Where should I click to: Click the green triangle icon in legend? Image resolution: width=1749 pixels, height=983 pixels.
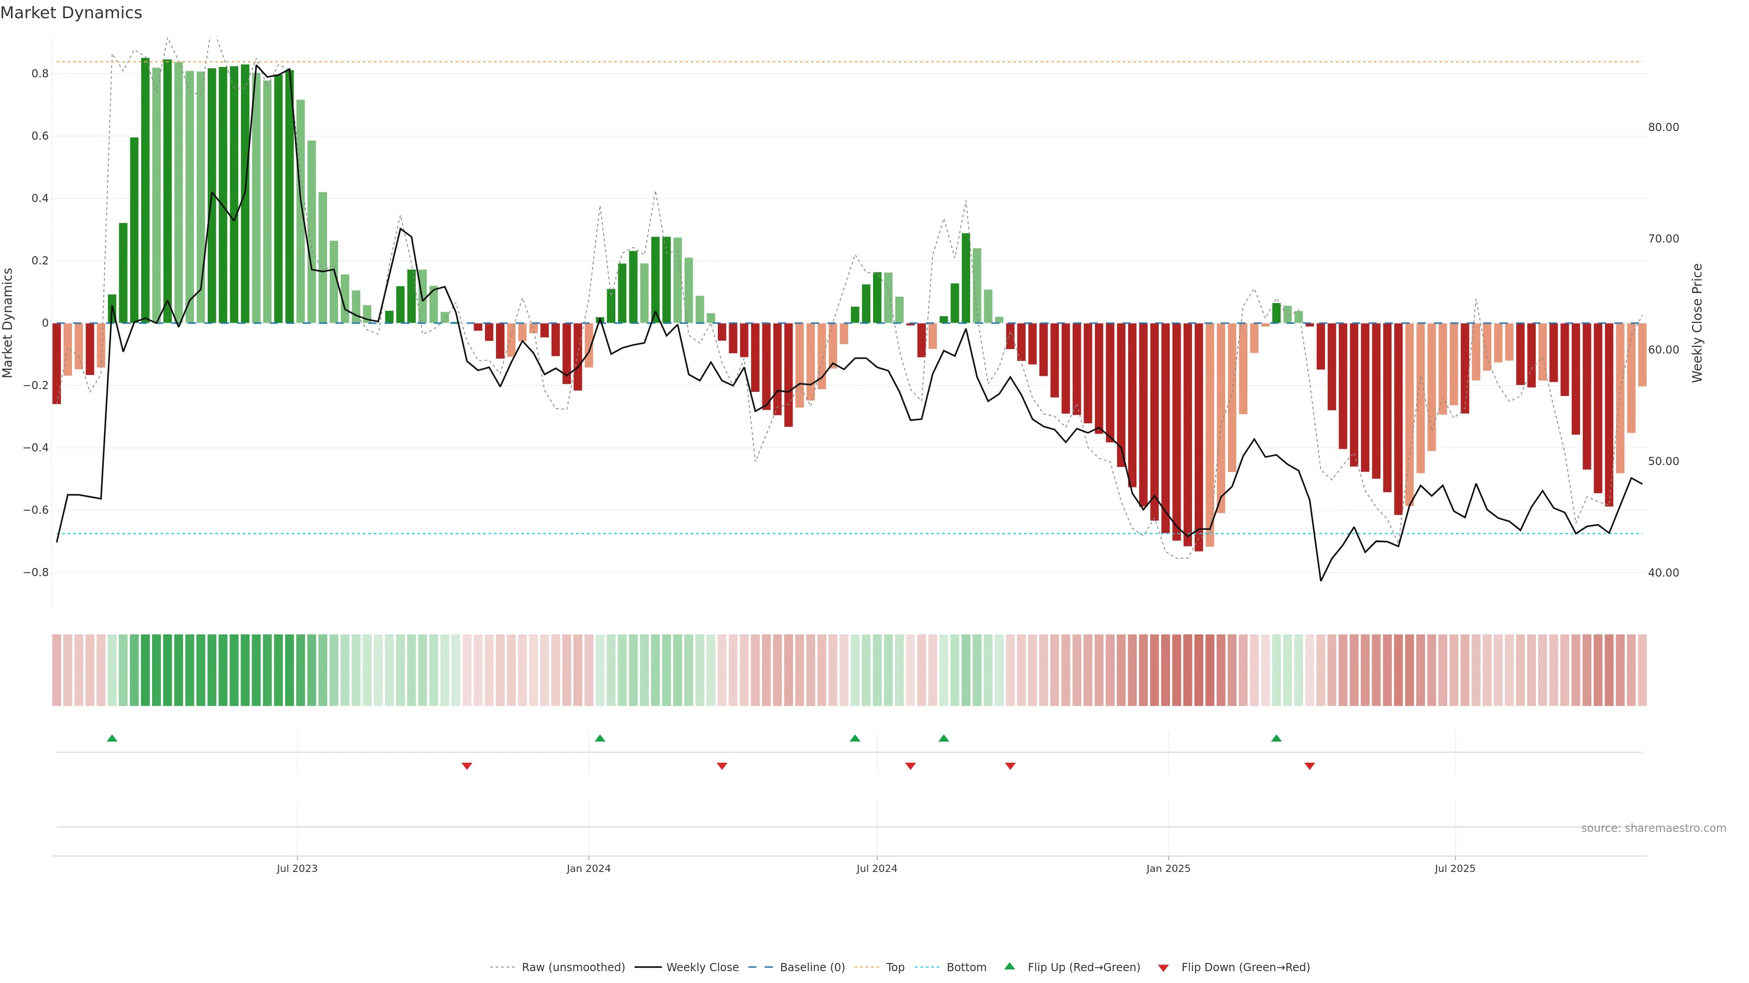click(1010, 966)
